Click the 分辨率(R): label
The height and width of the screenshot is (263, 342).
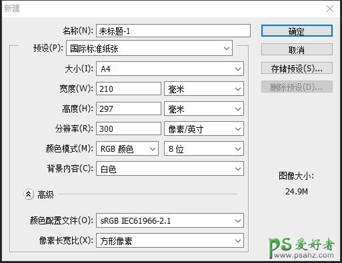(x=74, y=129)
